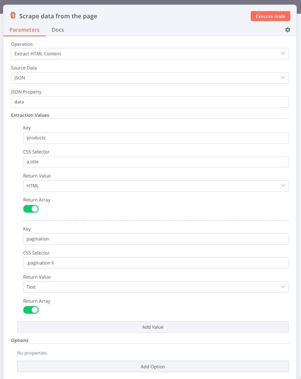301x379 pixels.
Task: Click the HTML node icon in the header
Action: tap(13, 16)
